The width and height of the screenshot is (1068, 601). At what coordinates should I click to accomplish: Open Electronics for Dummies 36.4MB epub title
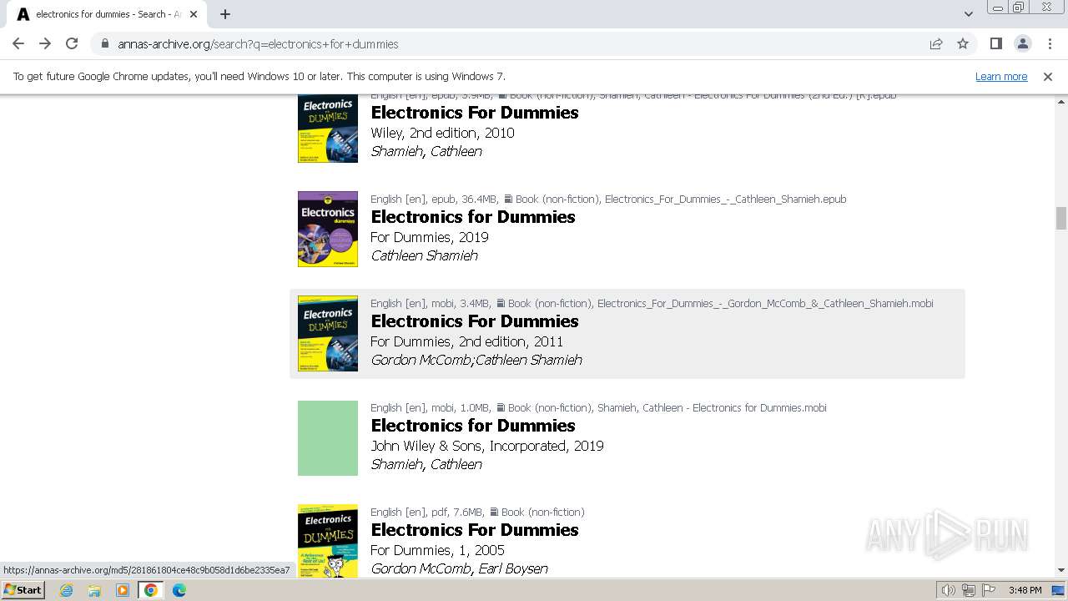coord(473,217)
